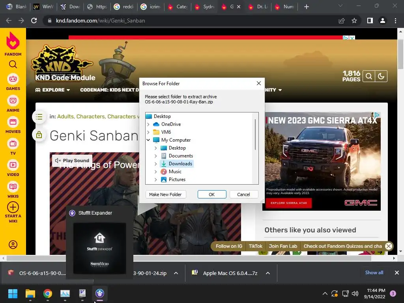
Task: Open the Fandom sidebar search icon
Action: [x=13, y=64]
